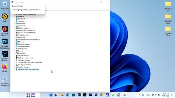Viewport: 175px width, 98px height.
Task: Open the clock showing 10:56 AM
Action: click(166, 95)
